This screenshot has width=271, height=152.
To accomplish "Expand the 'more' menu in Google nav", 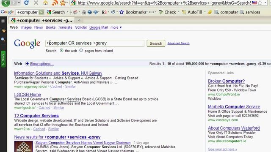I will 116,27.
